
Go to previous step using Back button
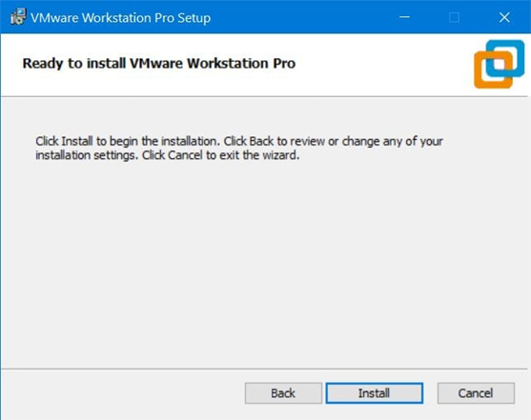[x=283, y=393]
